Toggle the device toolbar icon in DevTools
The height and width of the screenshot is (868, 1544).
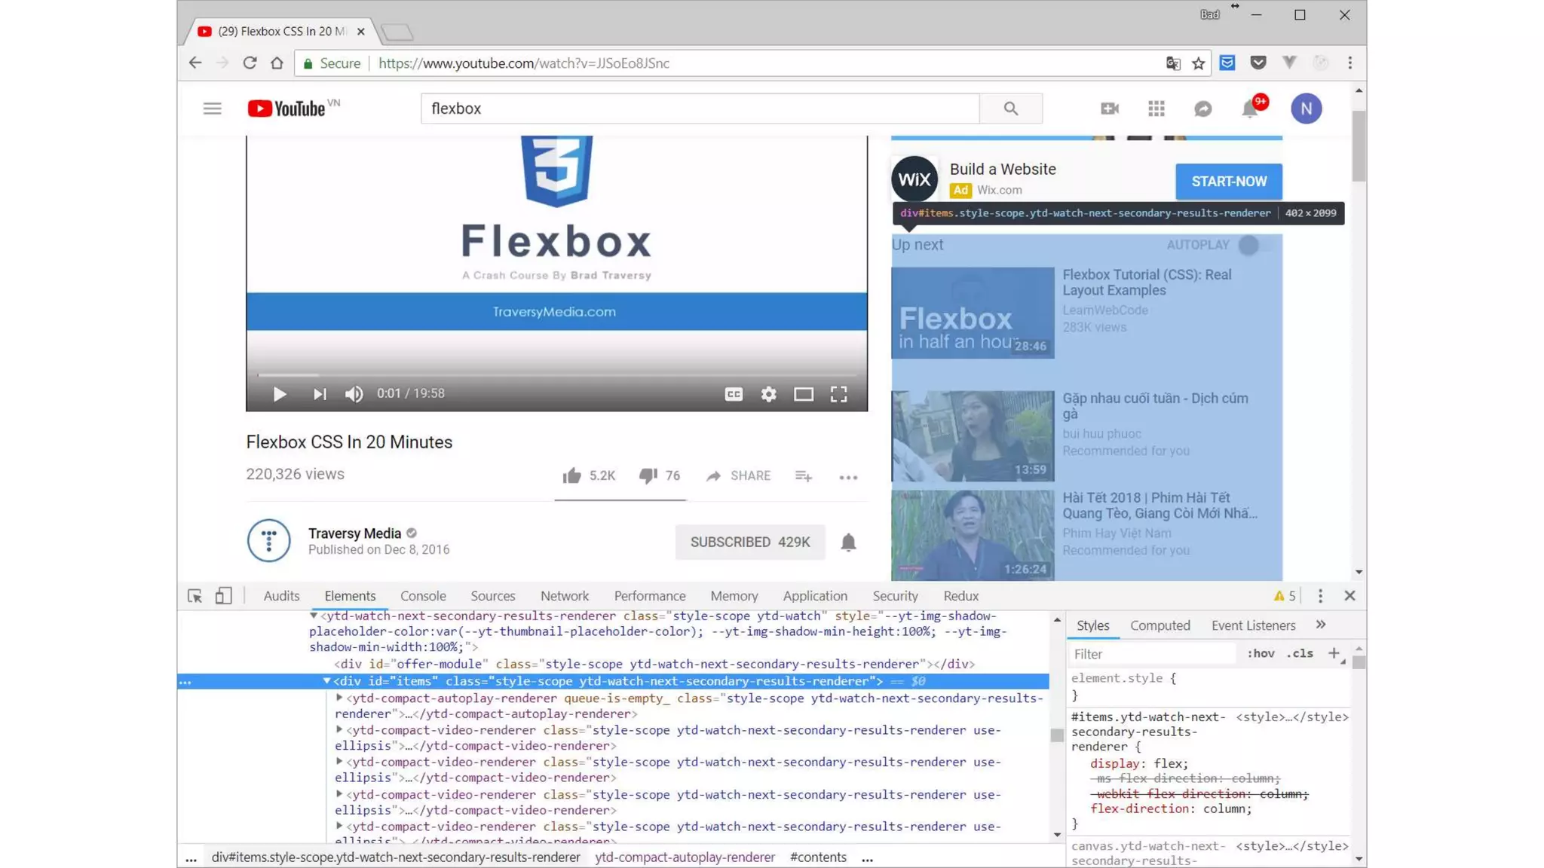tap(223, 596)
